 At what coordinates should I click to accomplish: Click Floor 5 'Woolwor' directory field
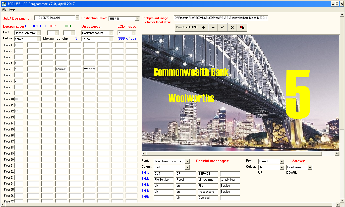90,69
